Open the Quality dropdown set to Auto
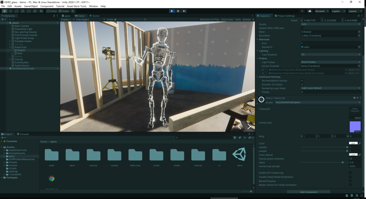 click(x=331, y=24)
